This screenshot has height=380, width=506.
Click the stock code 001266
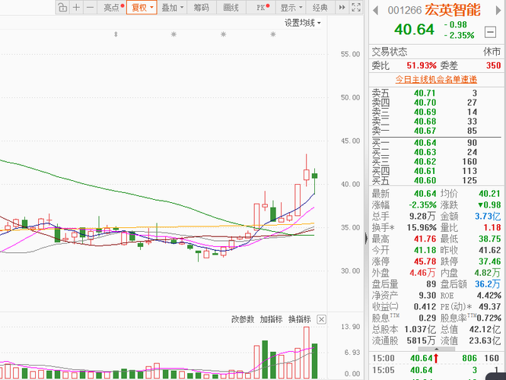(405, 11)
